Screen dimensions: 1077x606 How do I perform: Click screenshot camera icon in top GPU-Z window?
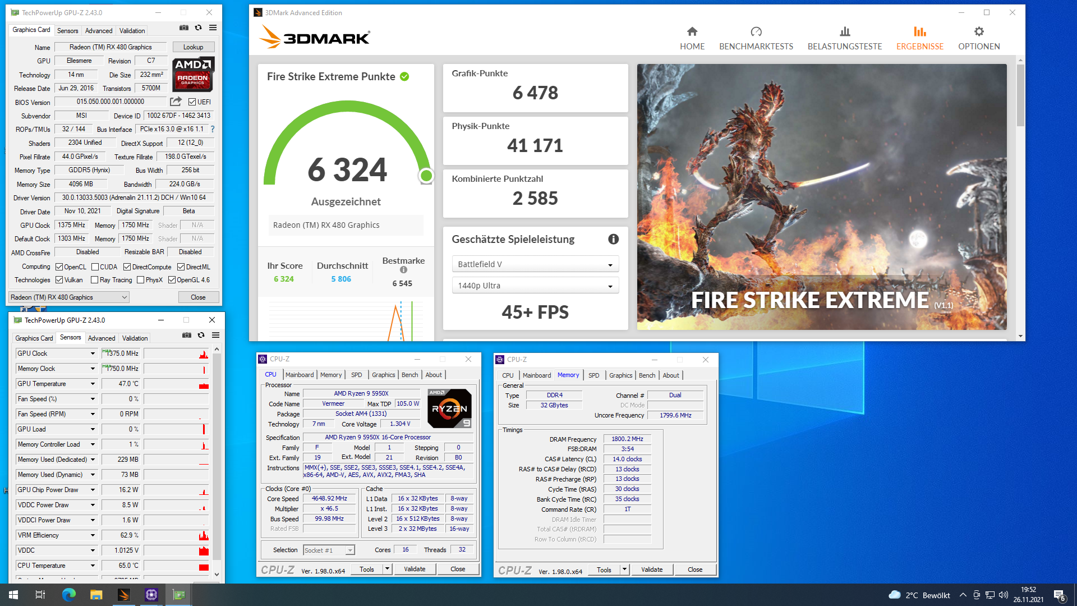tap(184, 27)
